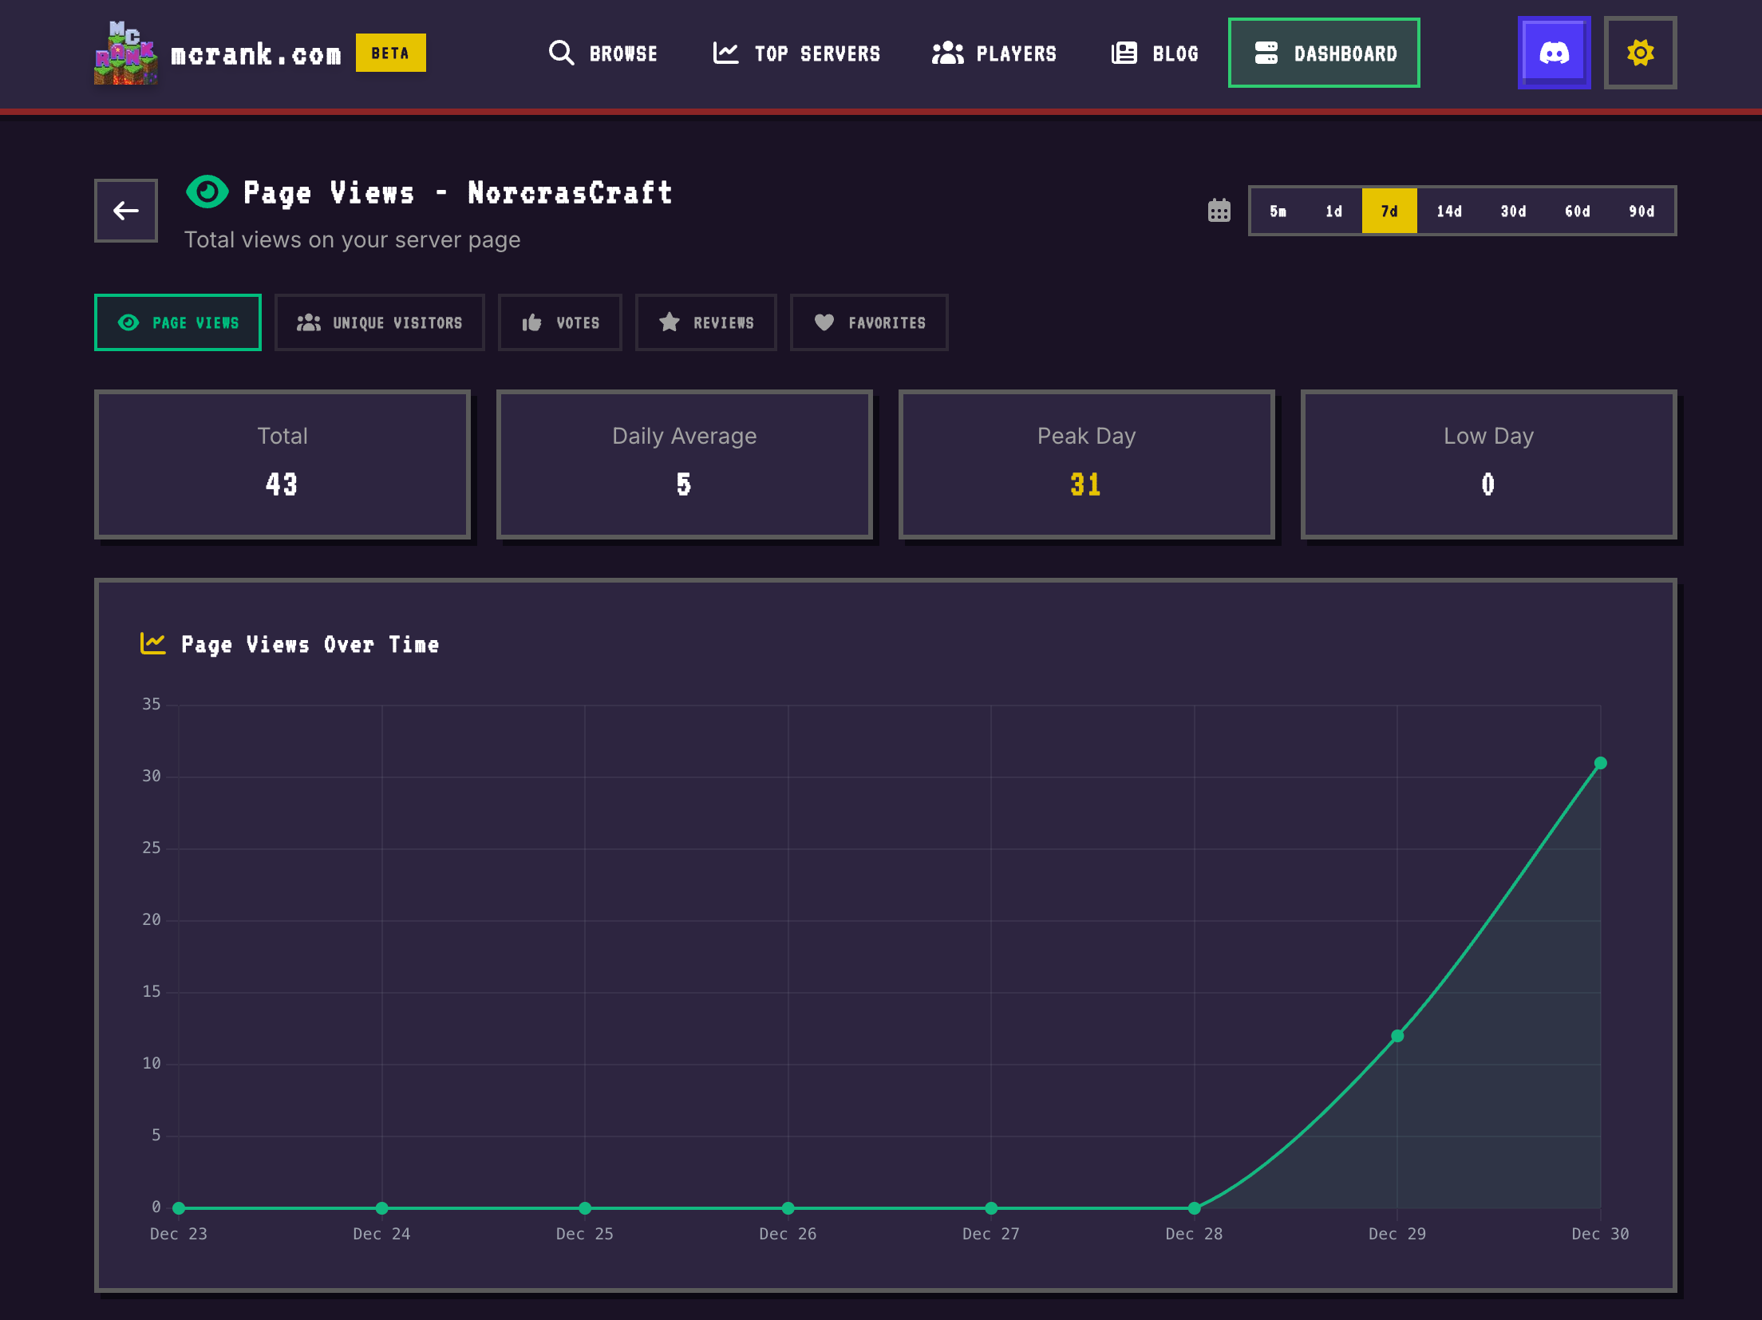This screenshot has height=1320, width=1762.
Task: Click the Top Servers chart icon
Action: [725, 53]
